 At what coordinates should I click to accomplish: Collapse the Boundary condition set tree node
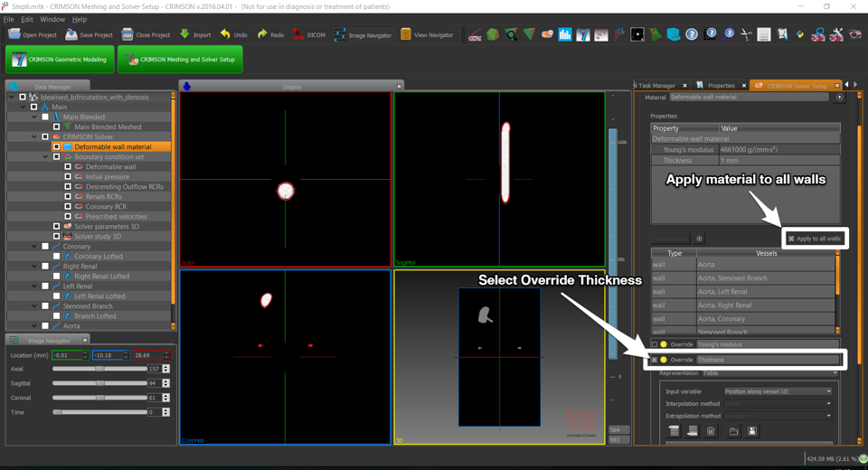[46, 156]
